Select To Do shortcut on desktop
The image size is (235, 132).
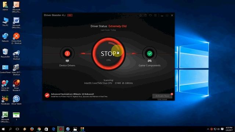tap(16, 54)
